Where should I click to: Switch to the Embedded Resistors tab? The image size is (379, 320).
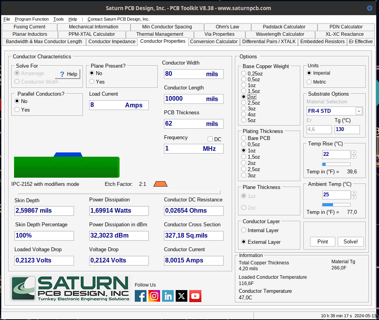click(323, 42)
